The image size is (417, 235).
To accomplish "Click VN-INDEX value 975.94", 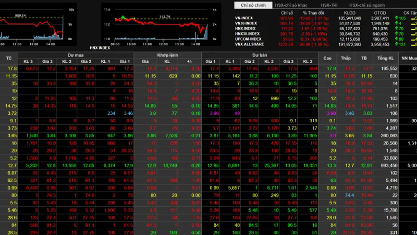I will coord(286,18).
